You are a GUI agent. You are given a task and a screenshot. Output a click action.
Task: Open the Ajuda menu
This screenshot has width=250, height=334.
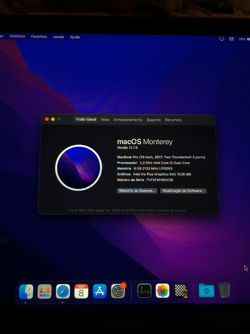pos(75,37)
